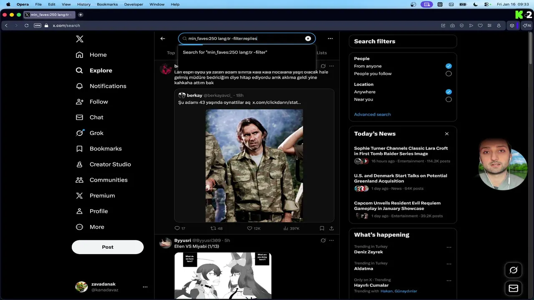The width and height of the screenshot is (534, 300).
Task: Open Explore in the sidebar
Action: click(x=94, y=70)
